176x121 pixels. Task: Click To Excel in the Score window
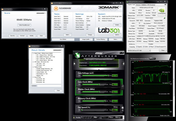pyautogui.click(x=22, y=36)
